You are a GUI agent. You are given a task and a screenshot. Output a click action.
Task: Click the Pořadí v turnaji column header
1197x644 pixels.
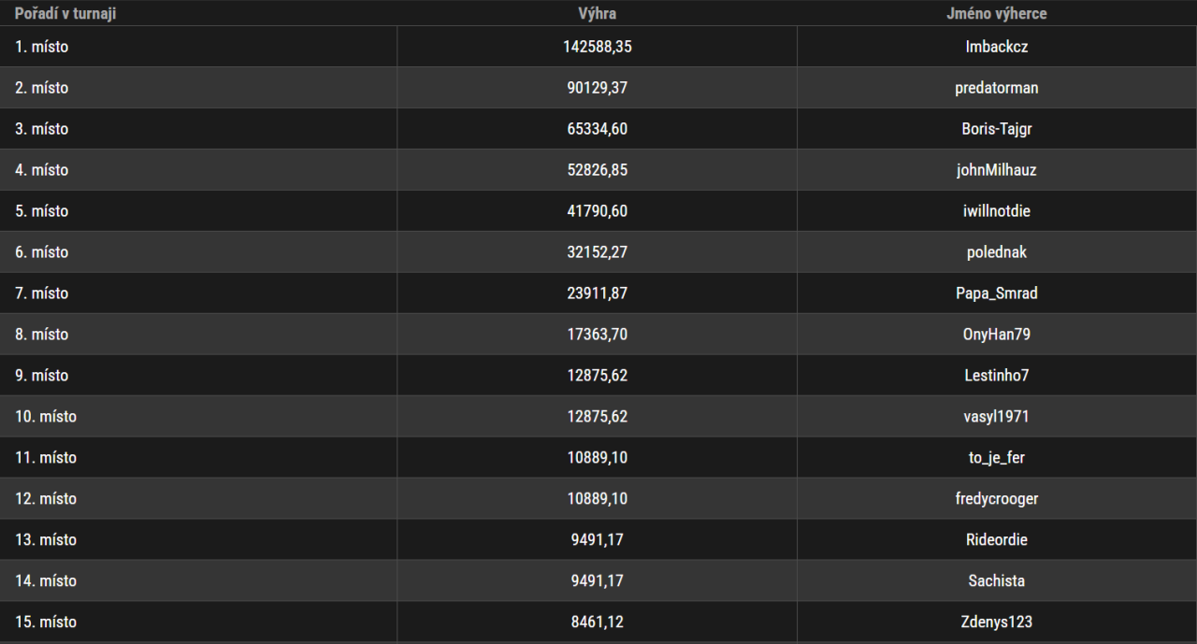click(65, 14)
